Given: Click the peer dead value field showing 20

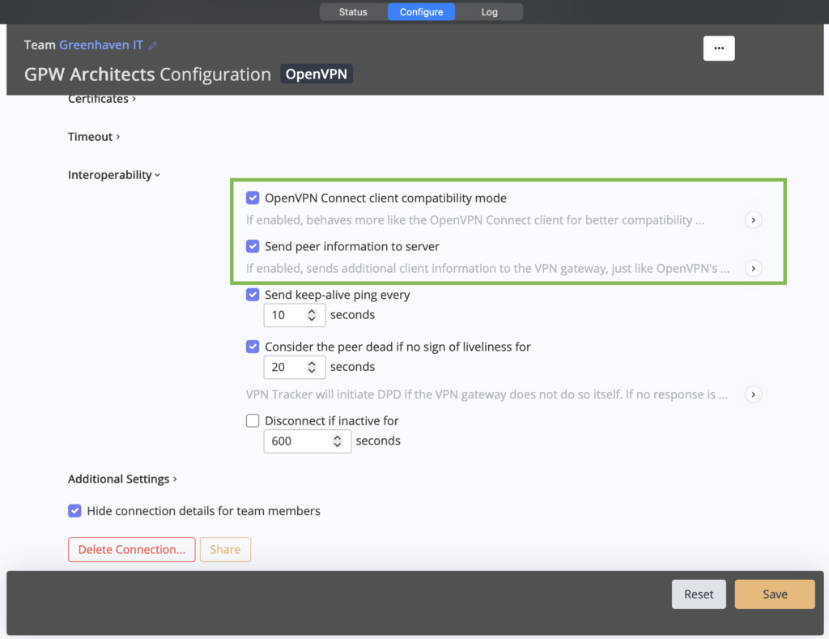Looking at the screenshot, I should pyautogui.click(x=295, y=367).
